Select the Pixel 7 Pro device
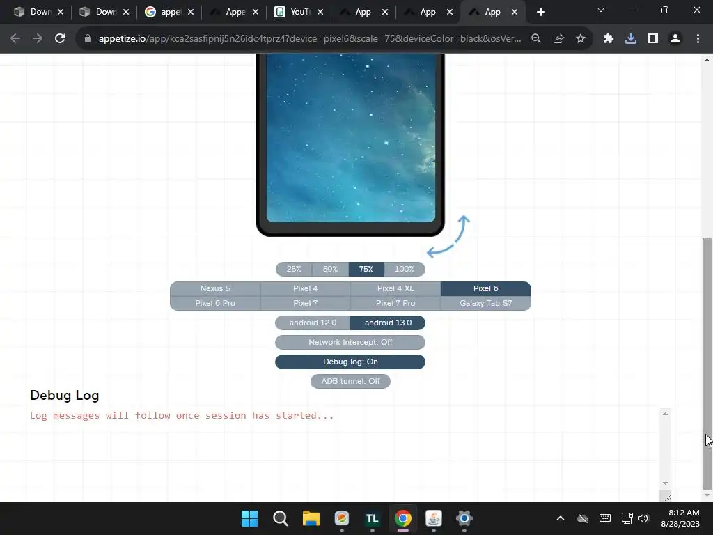Screen dimensions: 713x535 [x=395, y=303]
